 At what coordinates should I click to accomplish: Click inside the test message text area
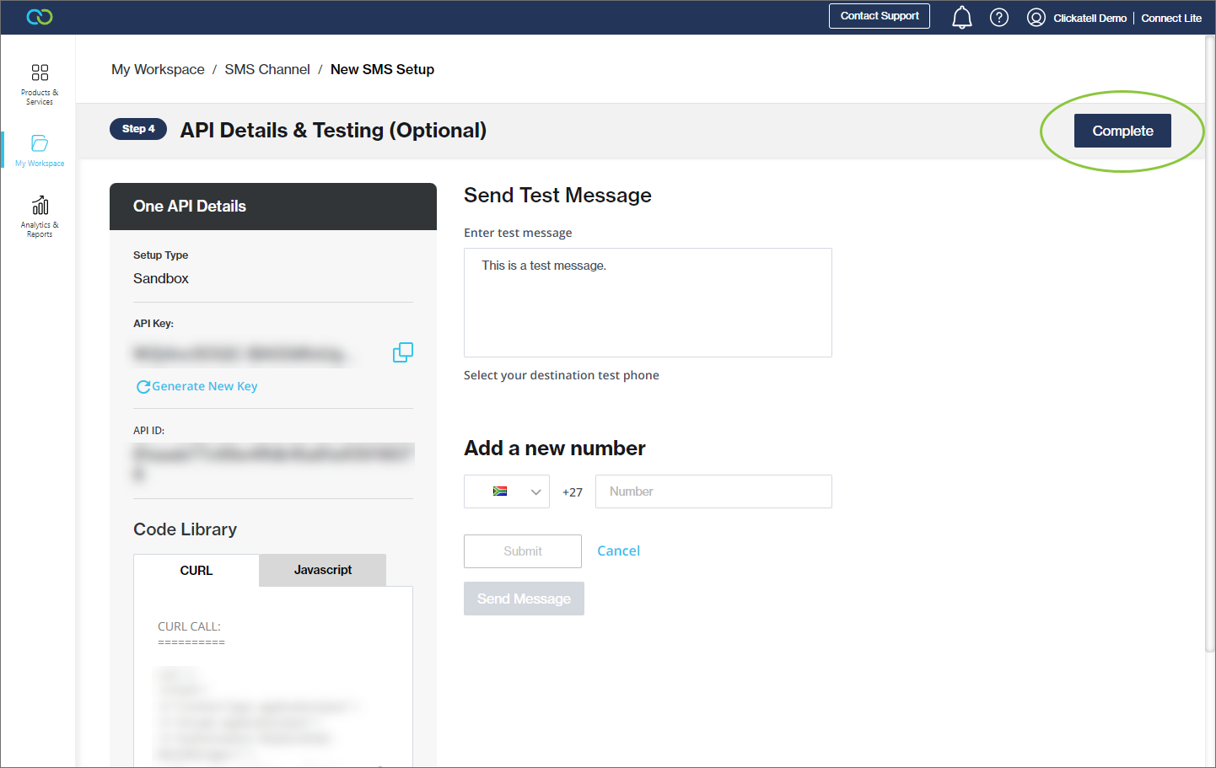(x=648, y=303)
